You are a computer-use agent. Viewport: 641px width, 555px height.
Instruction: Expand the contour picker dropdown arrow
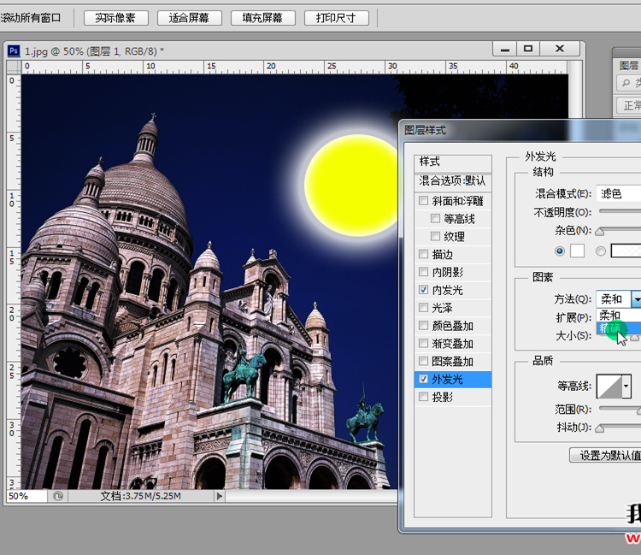[x=626, y=387]
